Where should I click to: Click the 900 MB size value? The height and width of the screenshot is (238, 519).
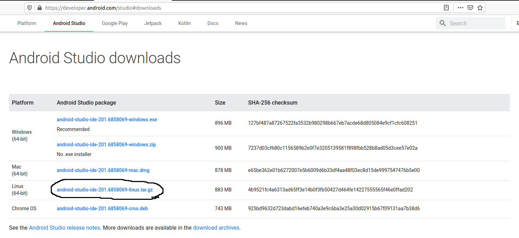[223, 148]
